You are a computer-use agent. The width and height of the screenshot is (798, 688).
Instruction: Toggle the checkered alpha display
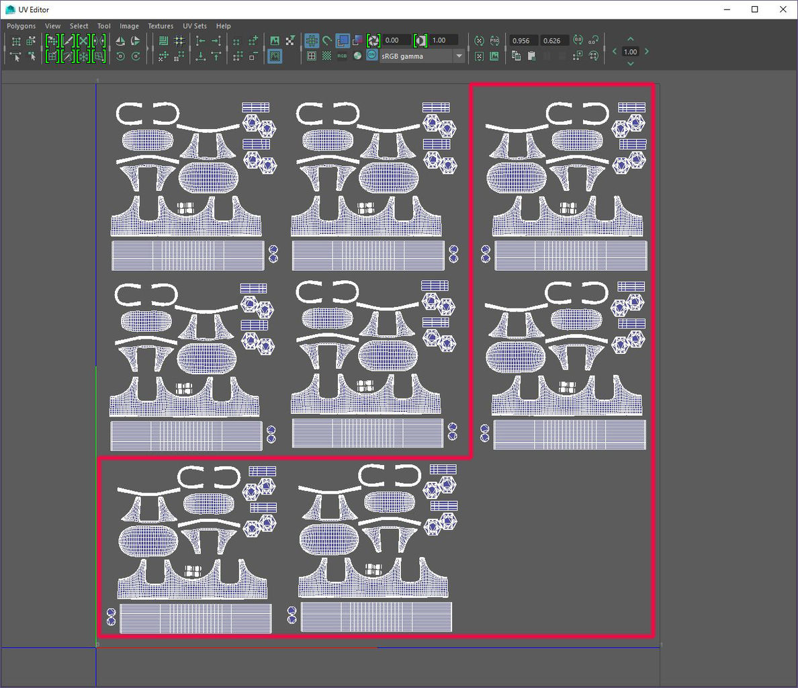326,56
